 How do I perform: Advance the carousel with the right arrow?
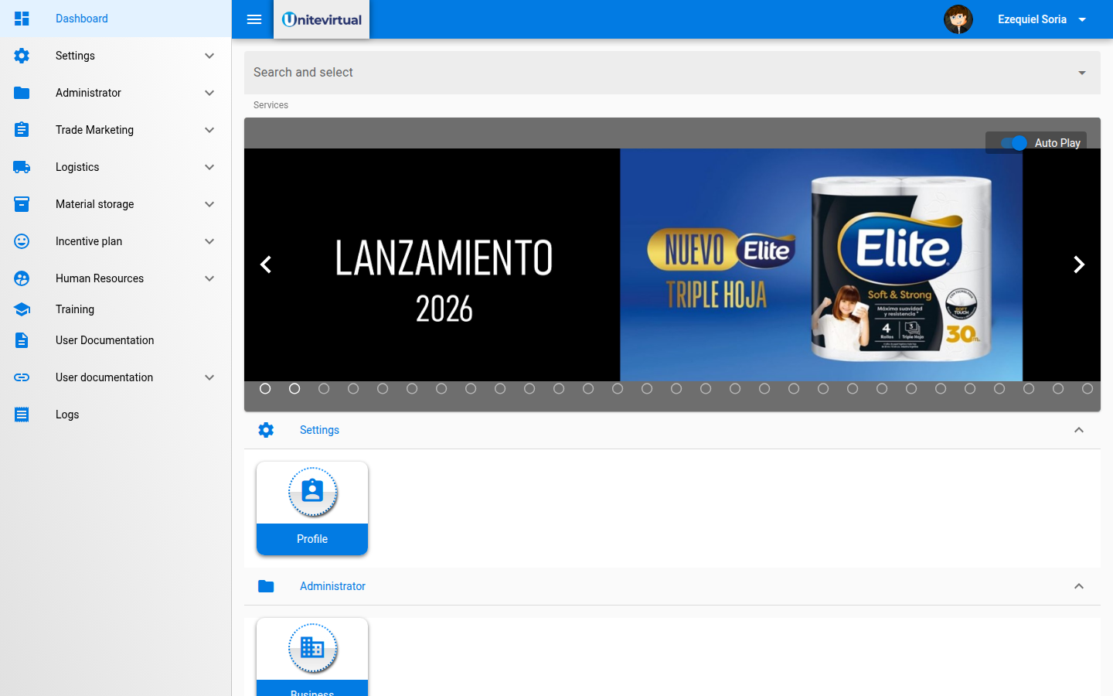click(1079, 264)
